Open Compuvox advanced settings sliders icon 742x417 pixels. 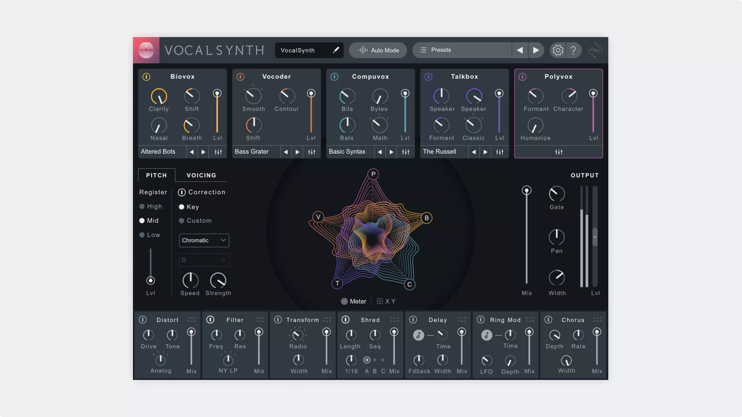[x=406, y=152]
